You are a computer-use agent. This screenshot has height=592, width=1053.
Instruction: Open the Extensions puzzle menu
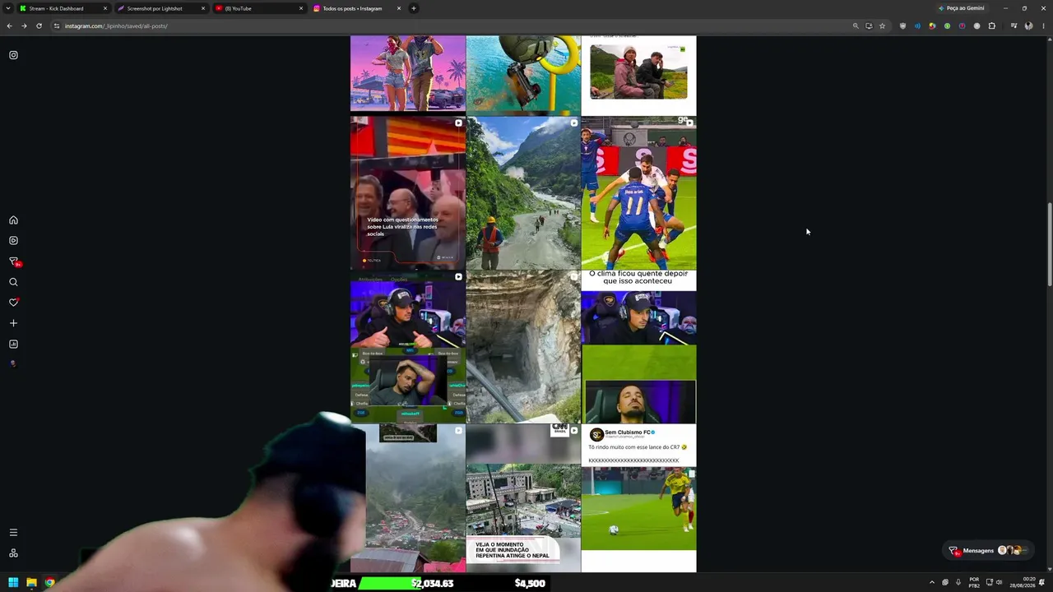[991, 25]
